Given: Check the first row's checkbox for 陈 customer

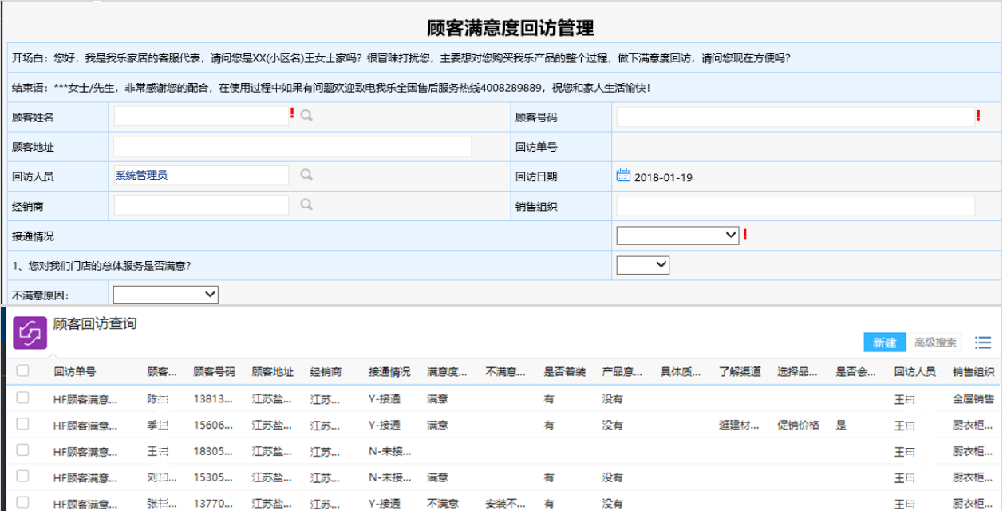Looking at the screenshot, I should tap(22, 398).
